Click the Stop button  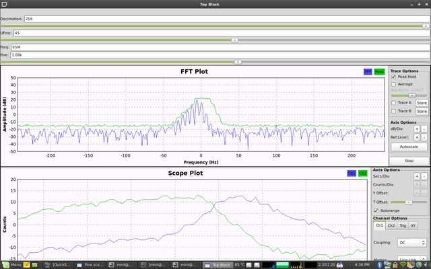tap(409, 161)
